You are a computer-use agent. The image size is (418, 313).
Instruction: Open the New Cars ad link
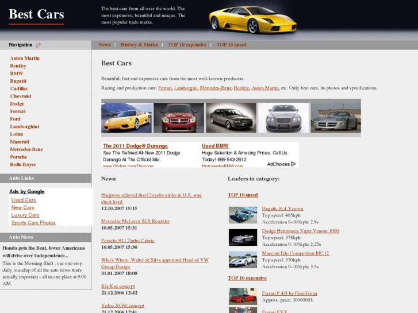pos(22,207)
